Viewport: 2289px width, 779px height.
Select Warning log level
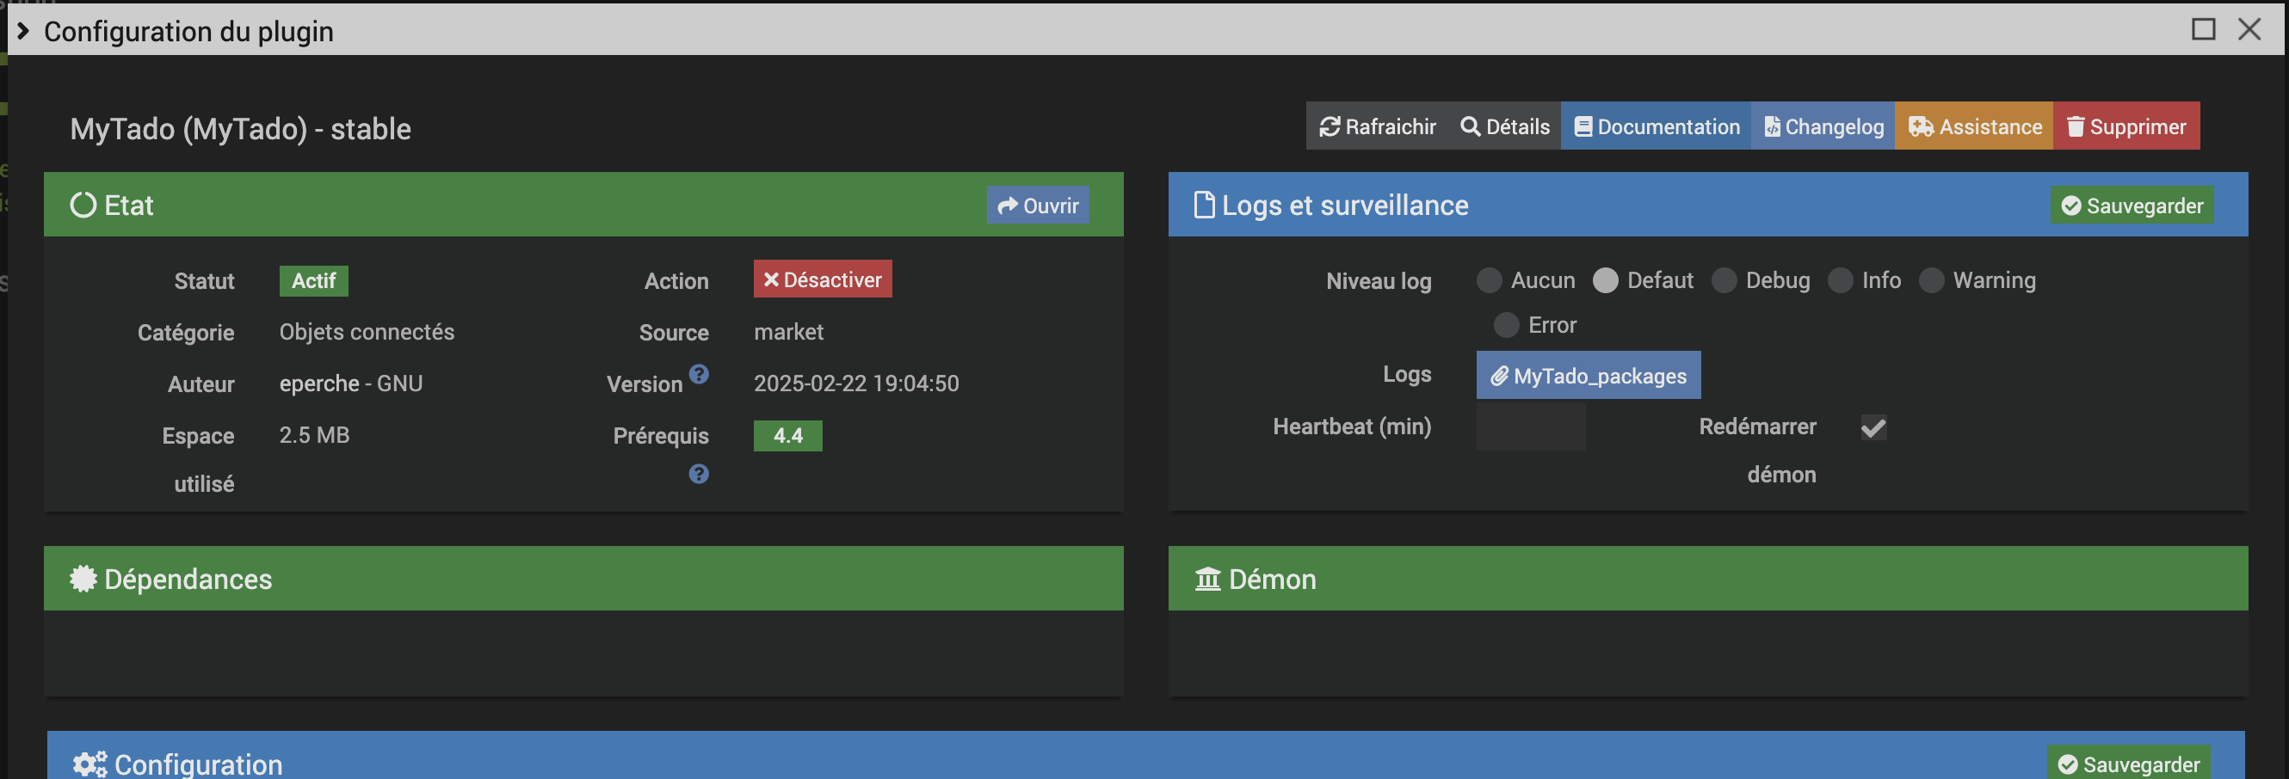tap(1932, 280)
